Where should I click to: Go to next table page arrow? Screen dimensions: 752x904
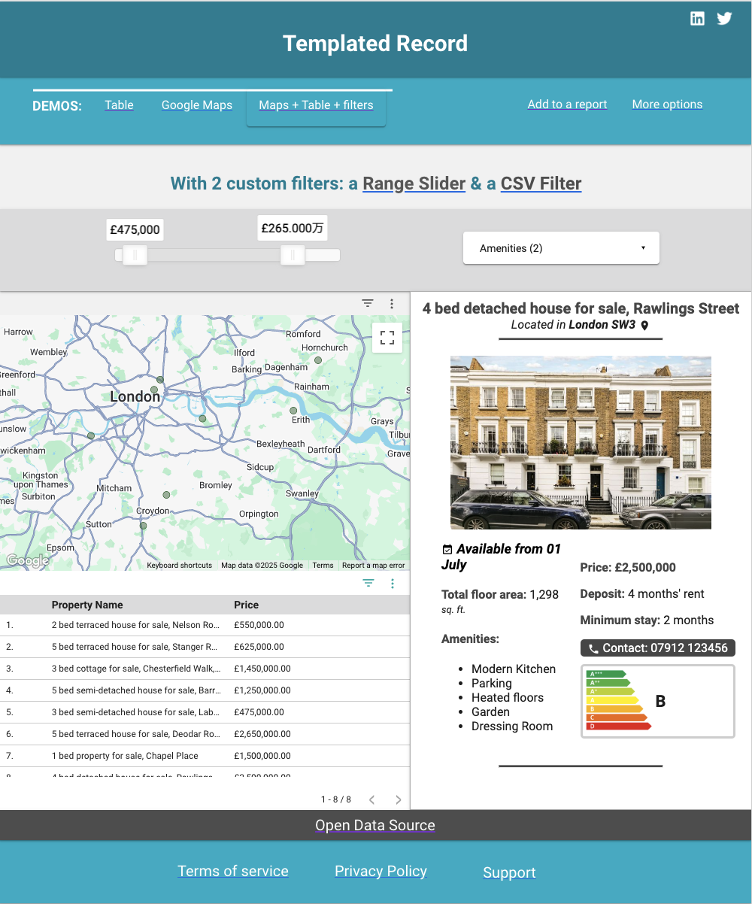click(399, 799)
